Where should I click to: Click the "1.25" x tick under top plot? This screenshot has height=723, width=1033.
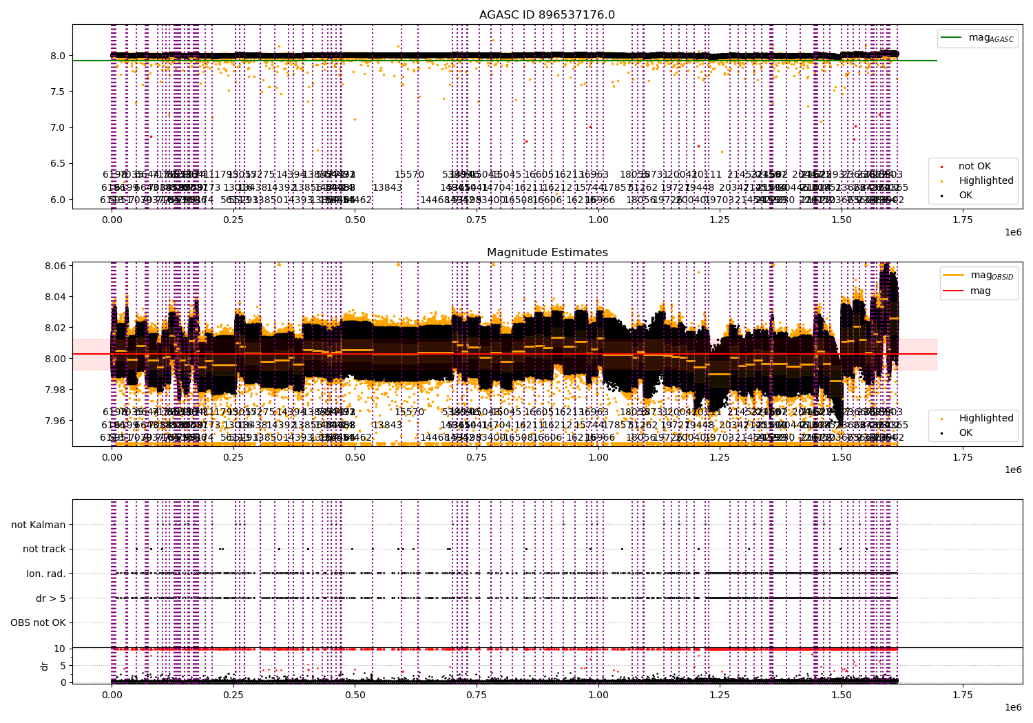720,220
